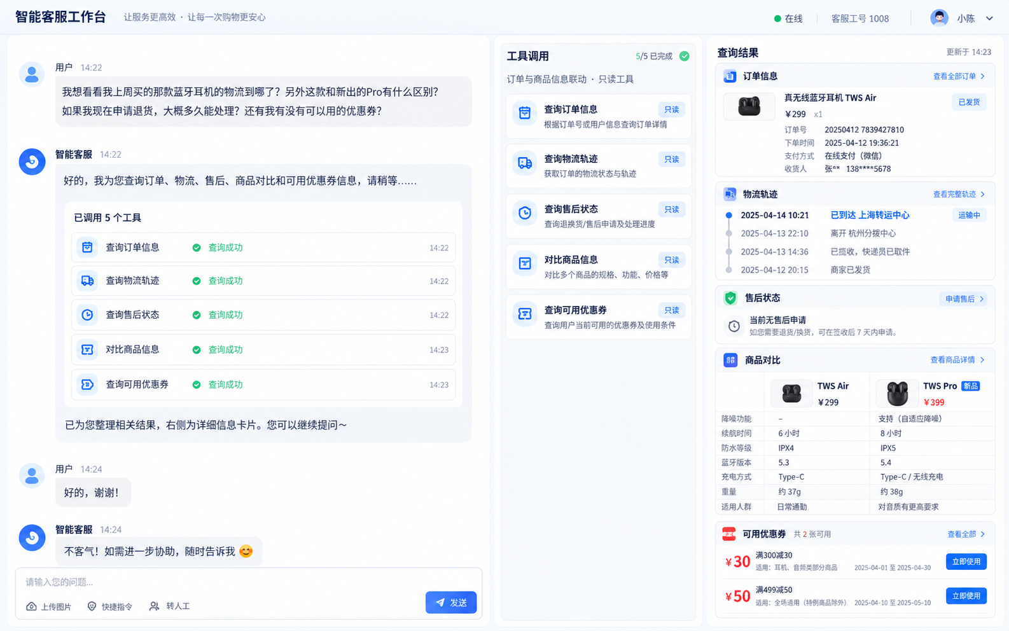Open the 查询订单信息 tool card icon in 工具调用 panel
Image resolution: width=1009 pixels, height=631 pixels.
point(525,113)
